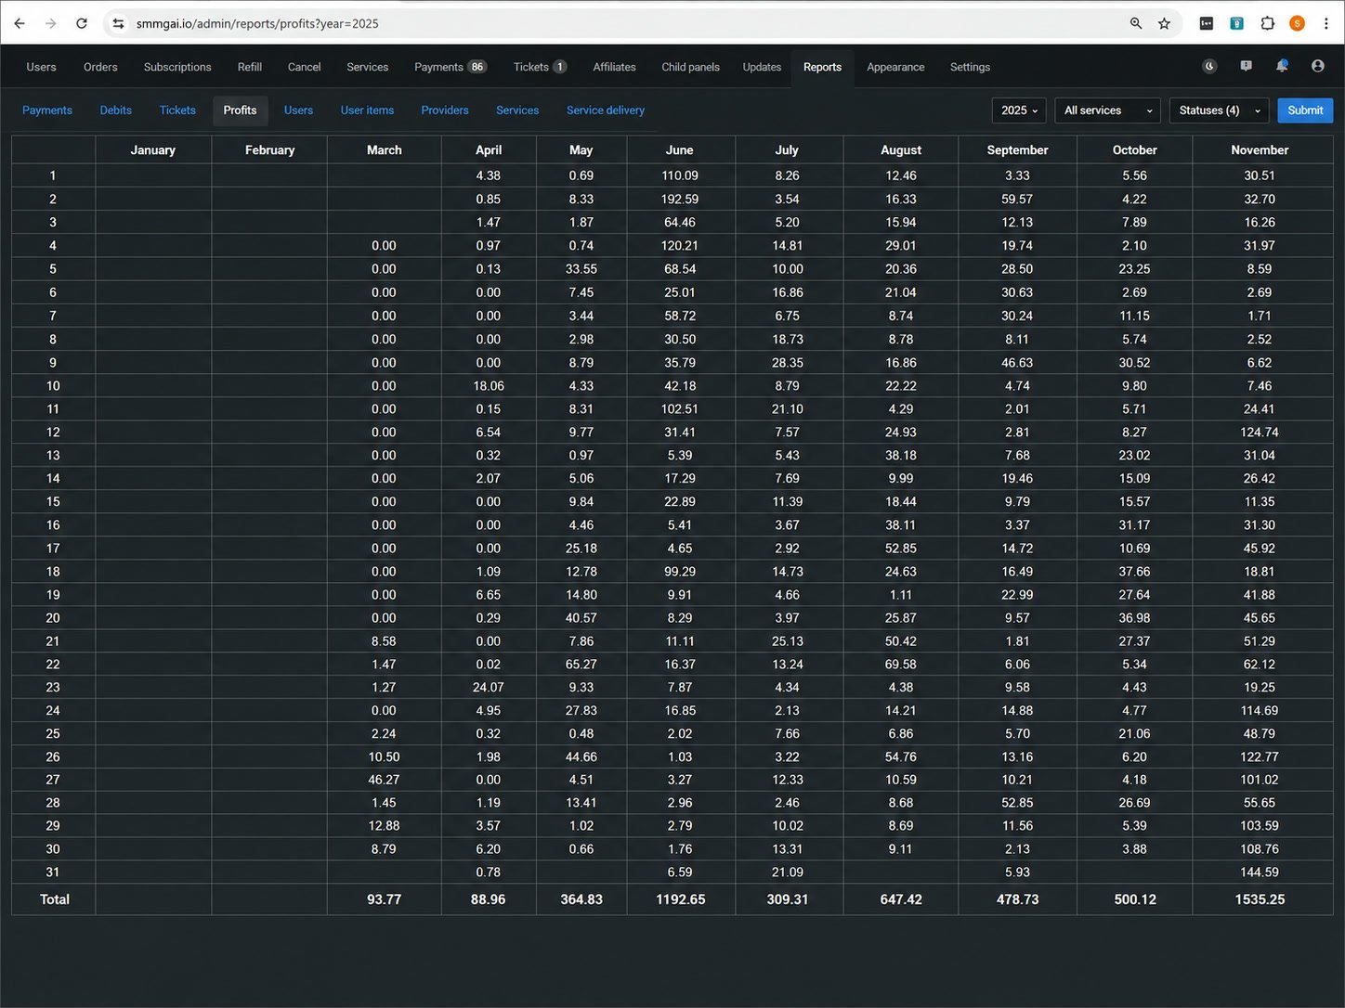The image size is (1345, 1008).
Task: Open Tickets in the top navigation bar
Action: (x=540, y=67)
